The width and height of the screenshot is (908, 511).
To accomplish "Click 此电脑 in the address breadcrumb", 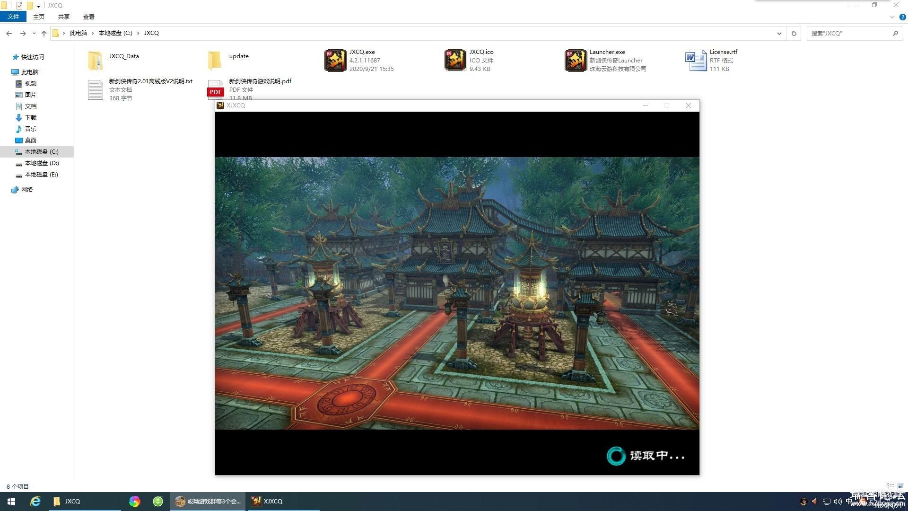I will click(79, 33).
